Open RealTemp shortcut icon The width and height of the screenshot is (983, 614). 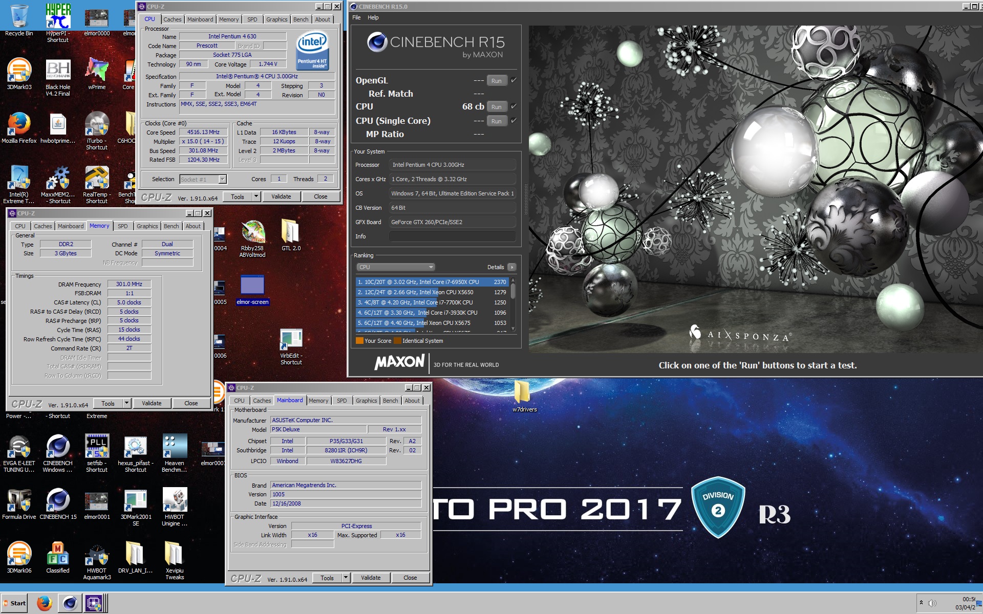click(x=97, y=184)
